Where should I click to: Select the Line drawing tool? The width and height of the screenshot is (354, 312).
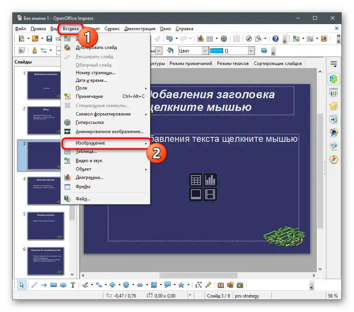click(x=34, y=285)
